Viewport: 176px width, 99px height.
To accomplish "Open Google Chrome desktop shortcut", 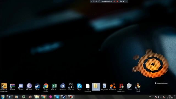I will [x=46, y=87].
